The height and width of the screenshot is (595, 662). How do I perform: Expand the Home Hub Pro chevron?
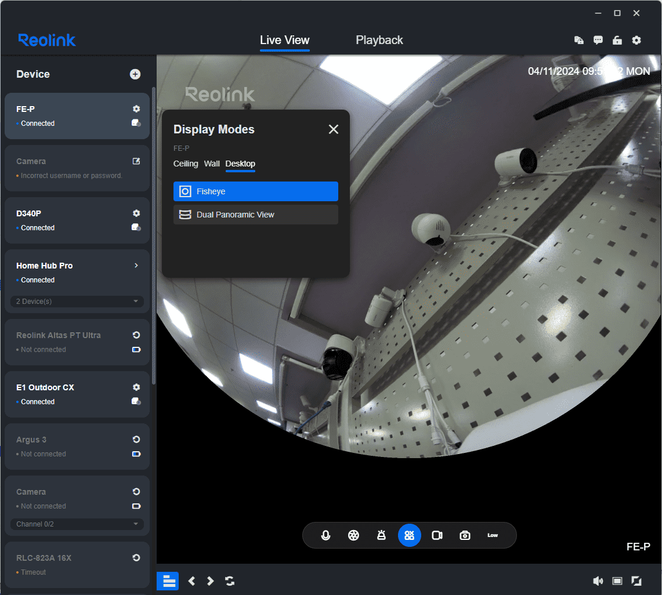tap(136, 266)
